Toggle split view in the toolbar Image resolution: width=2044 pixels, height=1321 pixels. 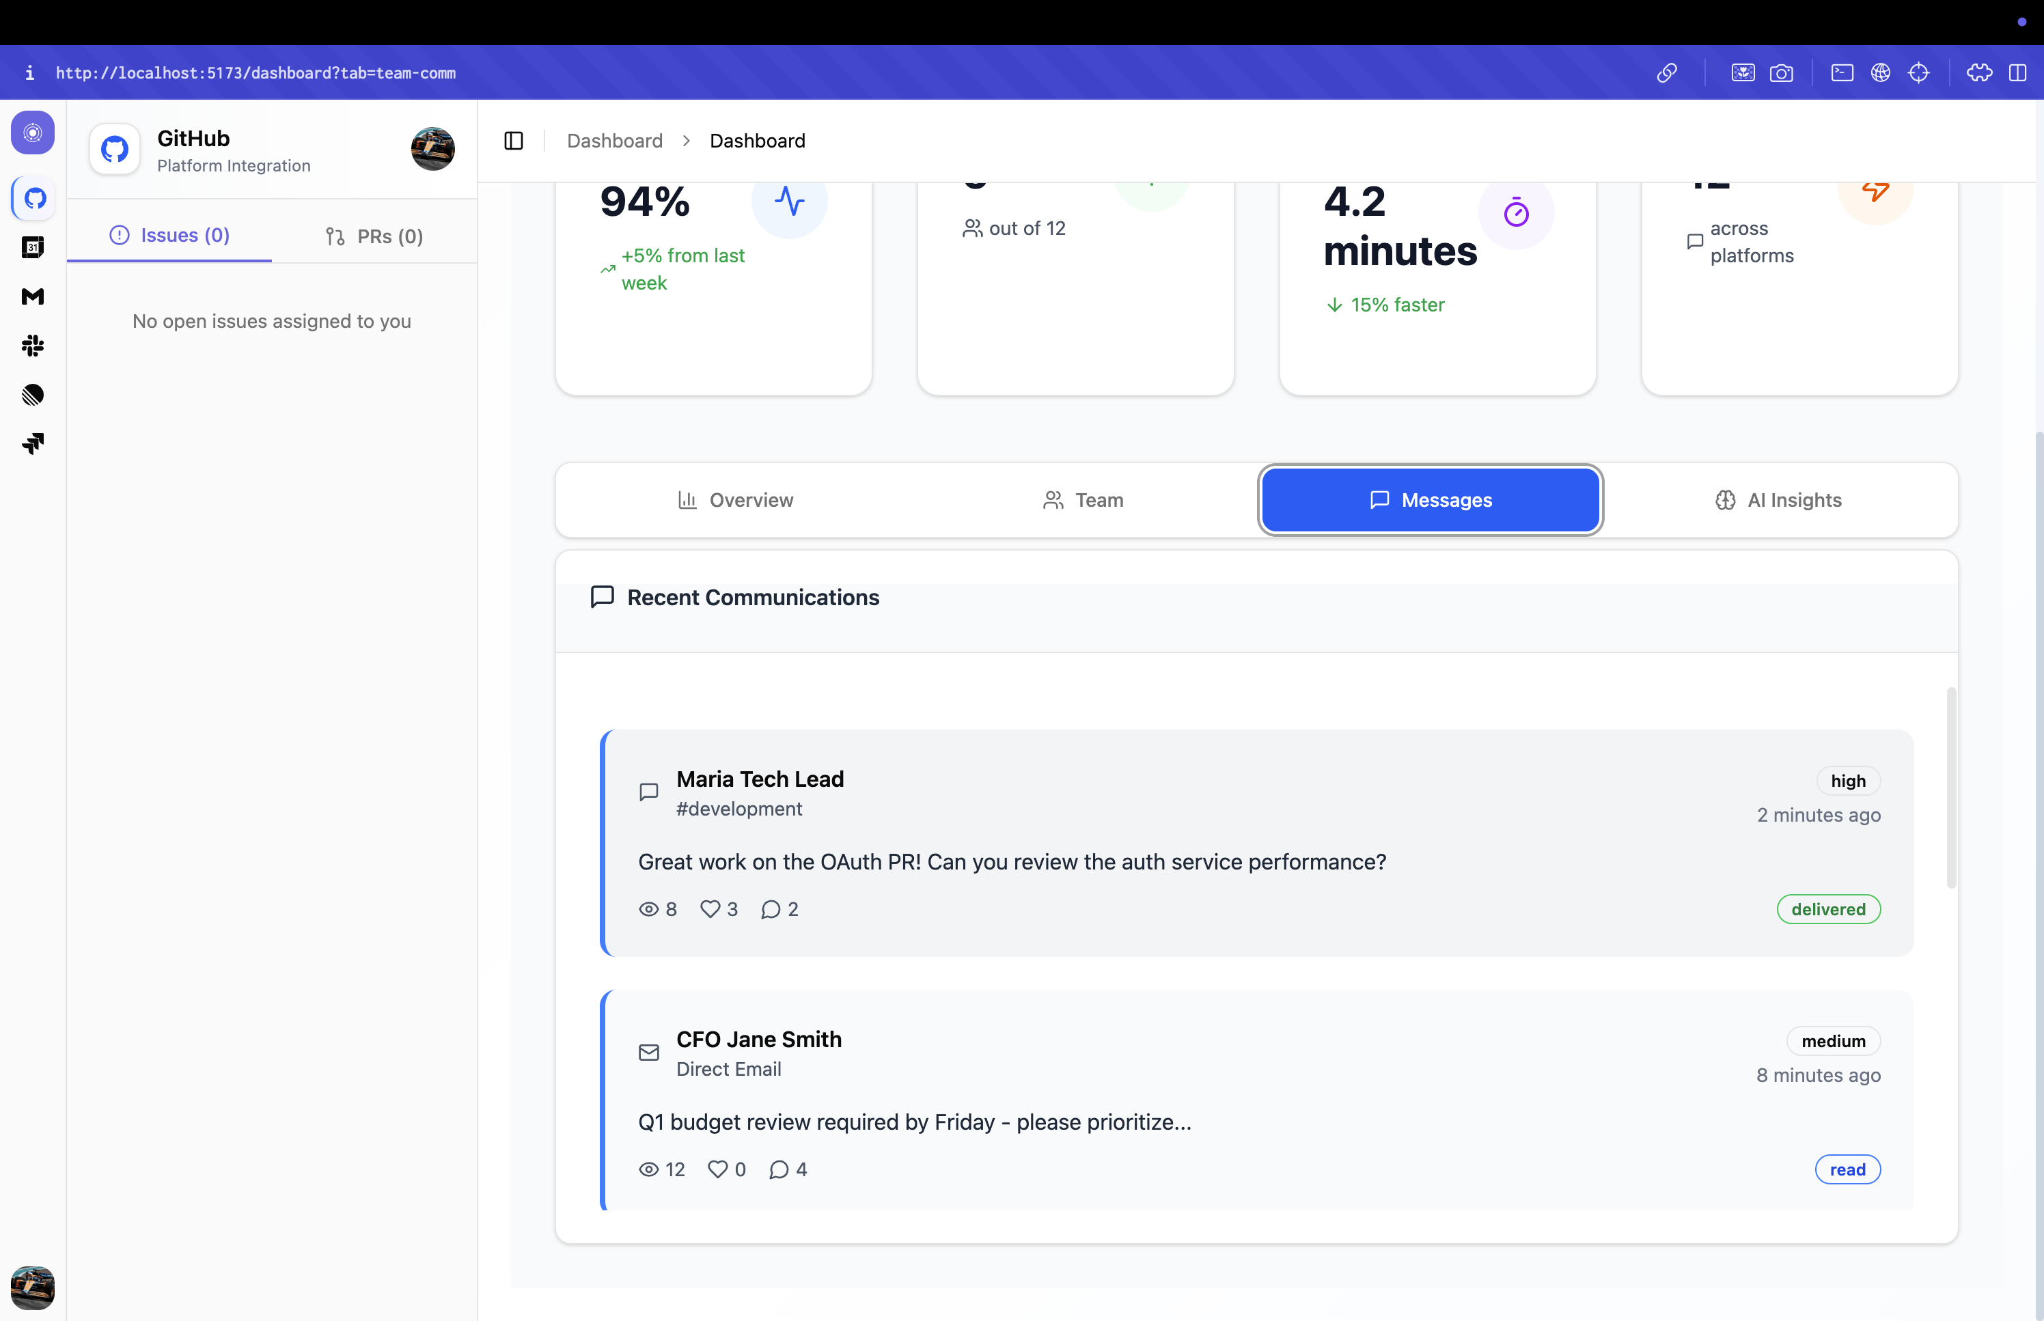2017,73
